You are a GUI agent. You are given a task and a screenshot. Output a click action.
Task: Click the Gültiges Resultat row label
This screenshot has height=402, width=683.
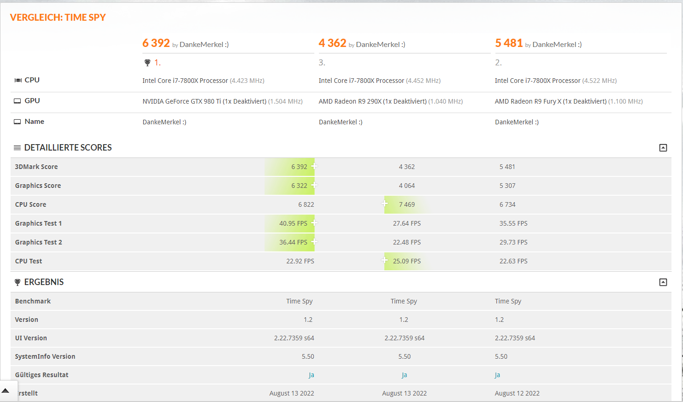click(x=41, y=375)
